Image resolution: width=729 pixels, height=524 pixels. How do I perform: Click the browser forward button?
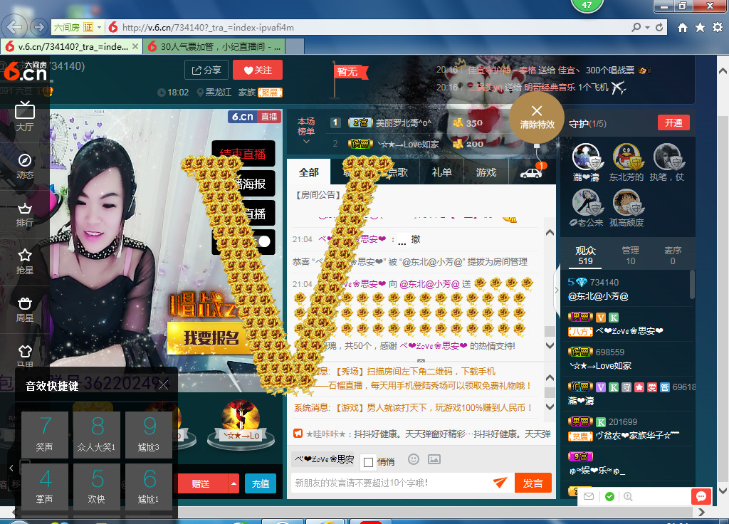pyautogui.click(x=39, y=27)
